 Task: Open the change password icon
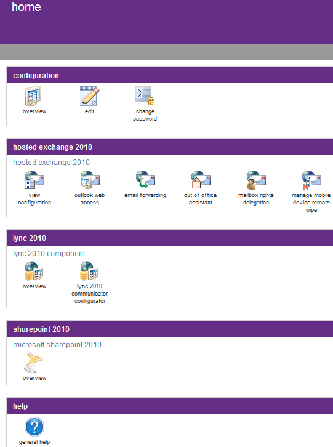coord(145,96)
